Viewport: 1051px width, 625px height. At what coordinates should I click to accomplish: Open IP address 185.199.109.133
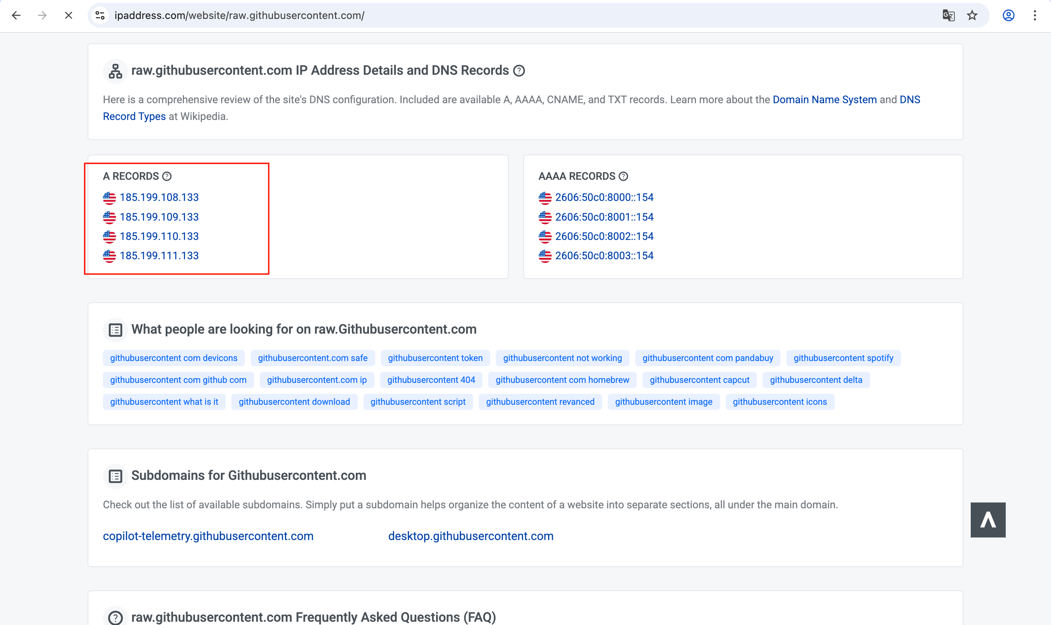point(159,217)
